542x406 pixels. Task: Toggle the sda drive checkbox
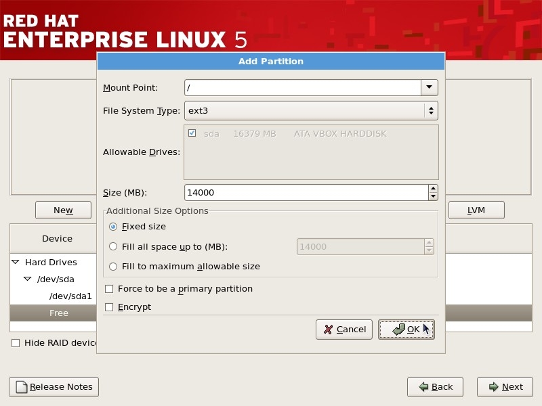[192, 133]
